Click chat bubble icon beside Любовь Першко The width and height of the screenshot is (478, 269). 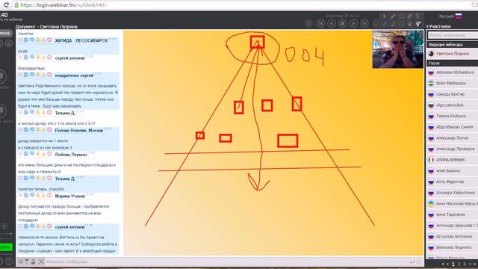(x=32, y=154)
